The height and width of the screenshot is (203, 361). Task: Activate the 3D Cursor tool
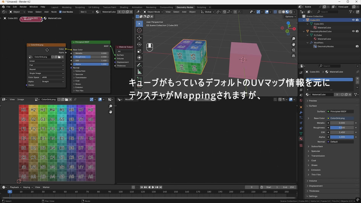point(139,30)
